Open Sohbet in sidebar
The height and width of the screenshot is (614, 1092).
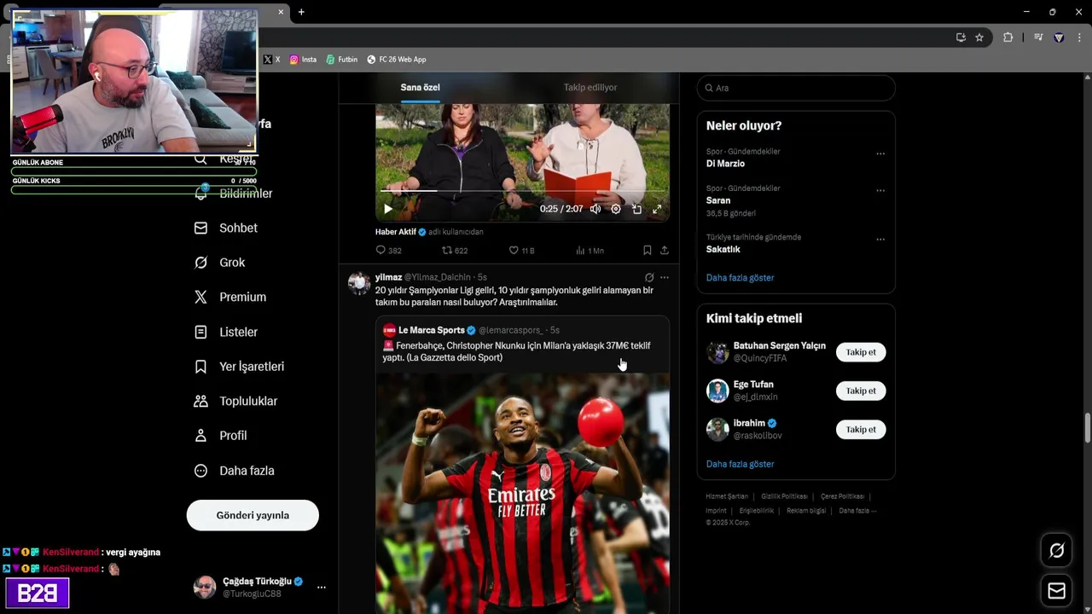coord(225,229)
